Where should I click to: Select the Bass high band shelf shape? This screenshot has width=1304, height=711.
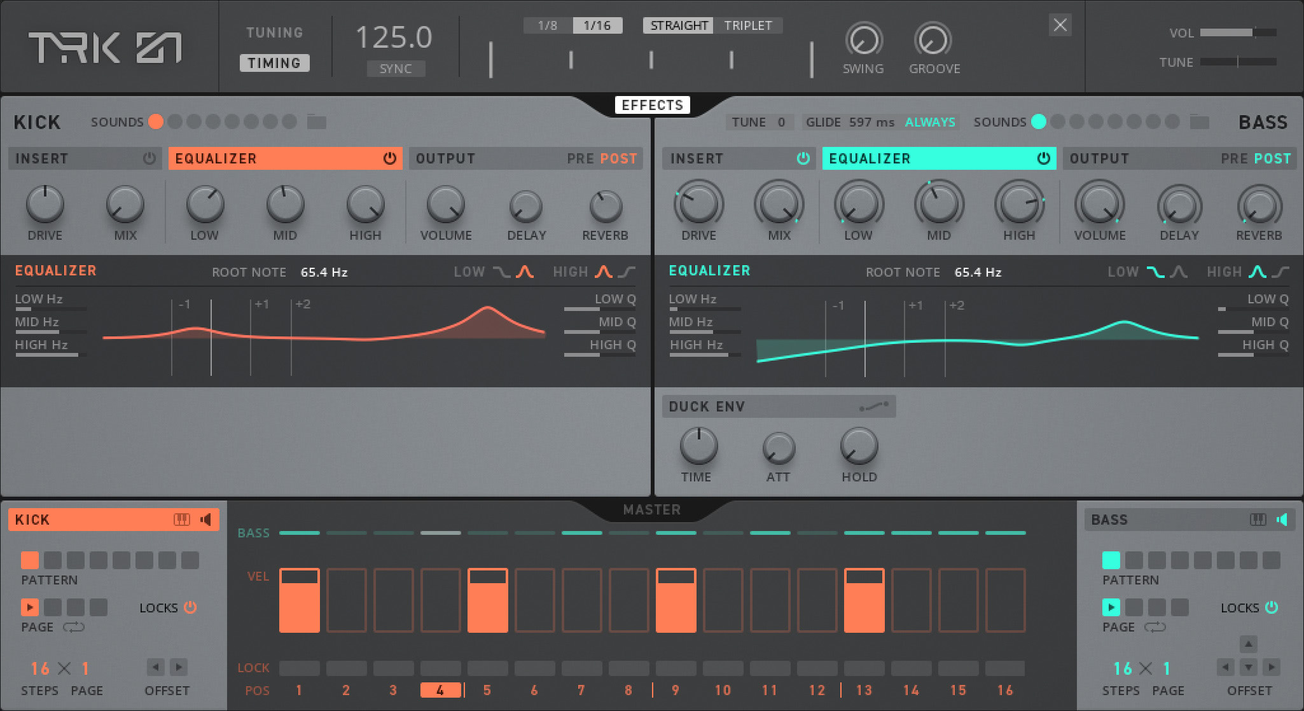click(x=1281, y=272)
